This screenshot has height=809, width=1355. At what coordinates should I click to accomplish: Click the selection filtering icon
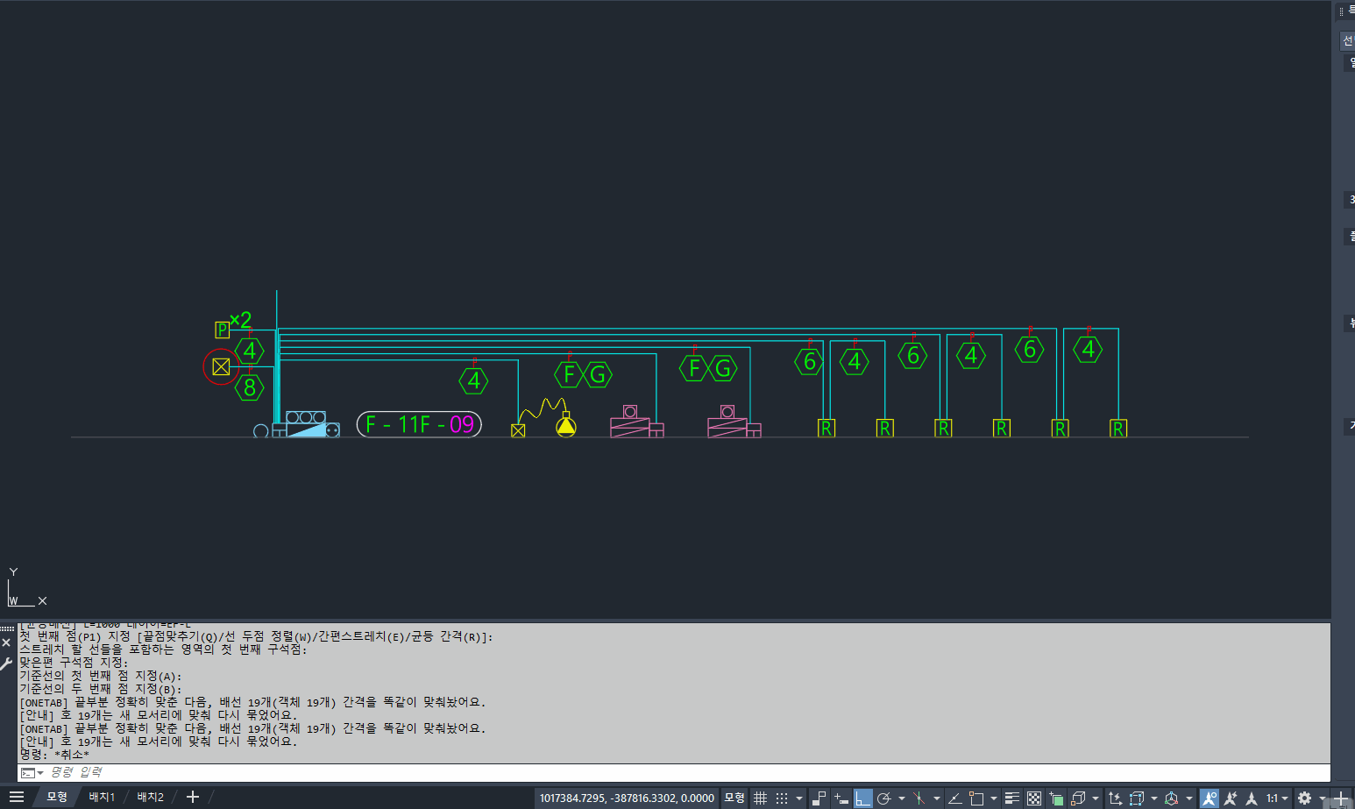1137,798
